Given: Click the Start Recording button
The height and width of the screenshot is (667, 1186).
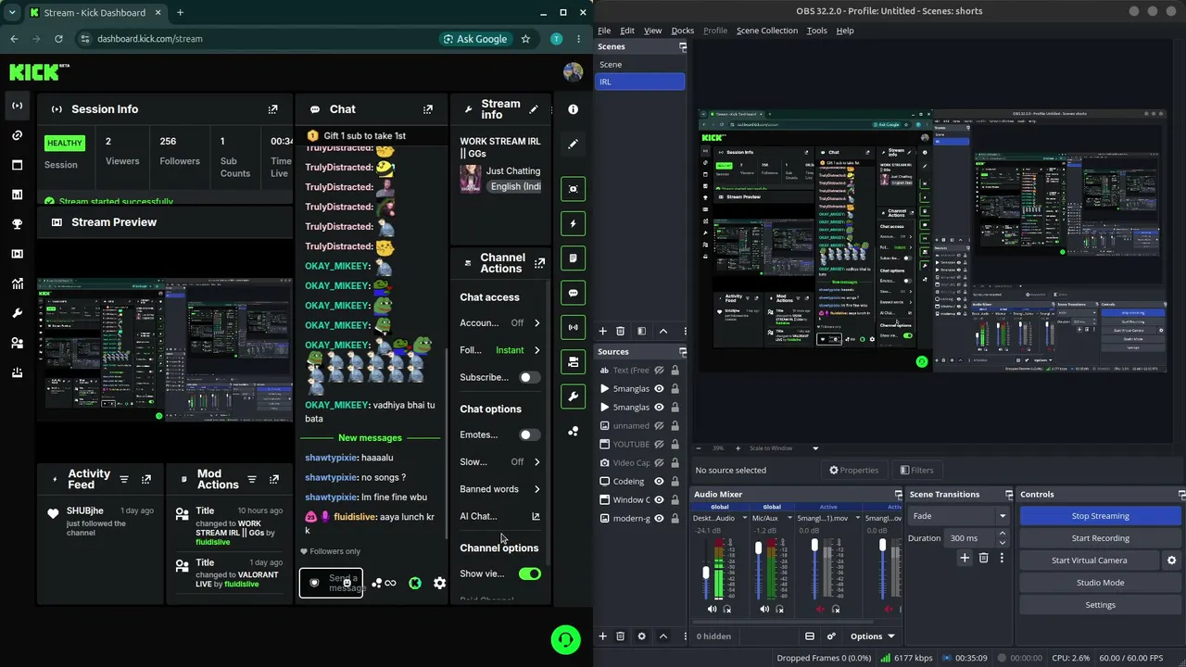Looking at the screenshot, I should pos(1101,538).
